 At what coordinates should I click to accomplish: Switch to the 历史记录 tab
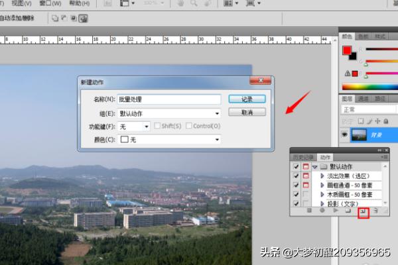coord(304,157)
